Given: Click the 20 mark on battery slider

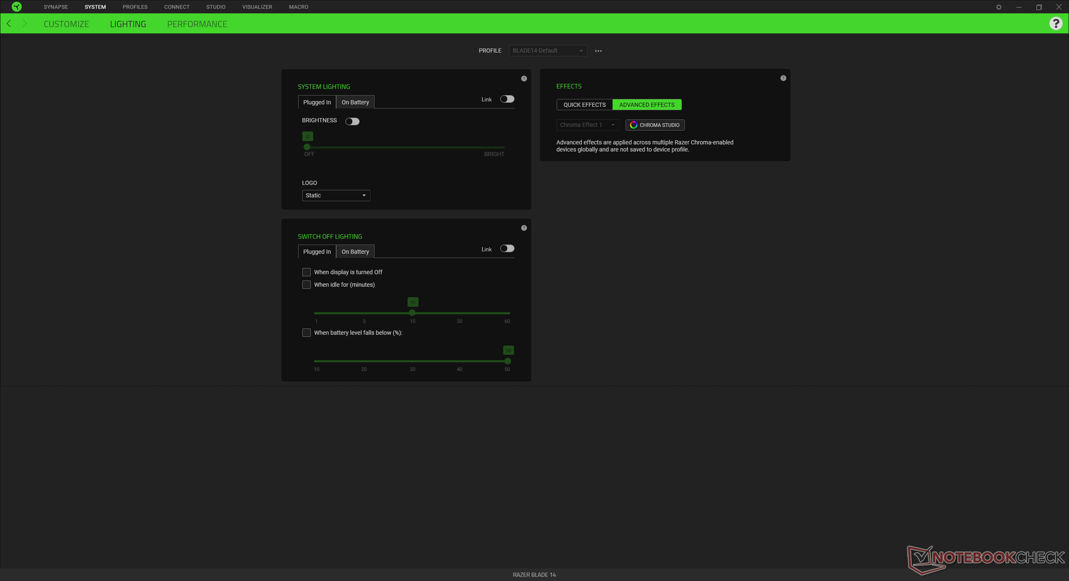Looking at the screenshot, I should pyautogui.click(x=364, y=370).
